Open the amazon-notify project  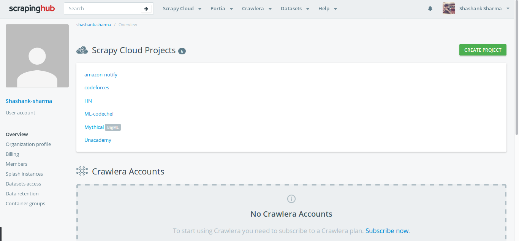pos(101,75)
